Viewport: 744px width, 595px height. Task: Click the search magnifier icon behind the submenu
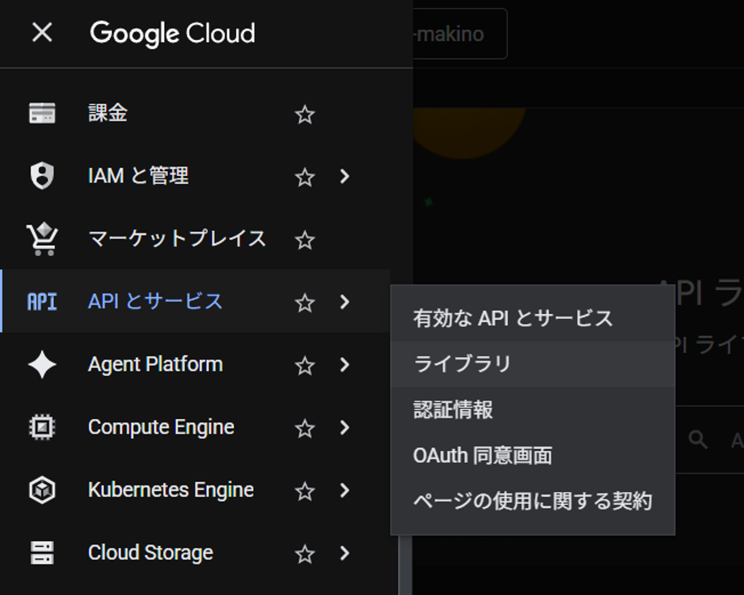[x=698, y=440]
